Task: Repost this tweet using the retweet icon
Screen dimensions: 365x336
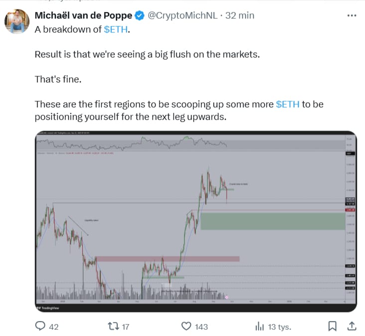Action: pos(113,327)
